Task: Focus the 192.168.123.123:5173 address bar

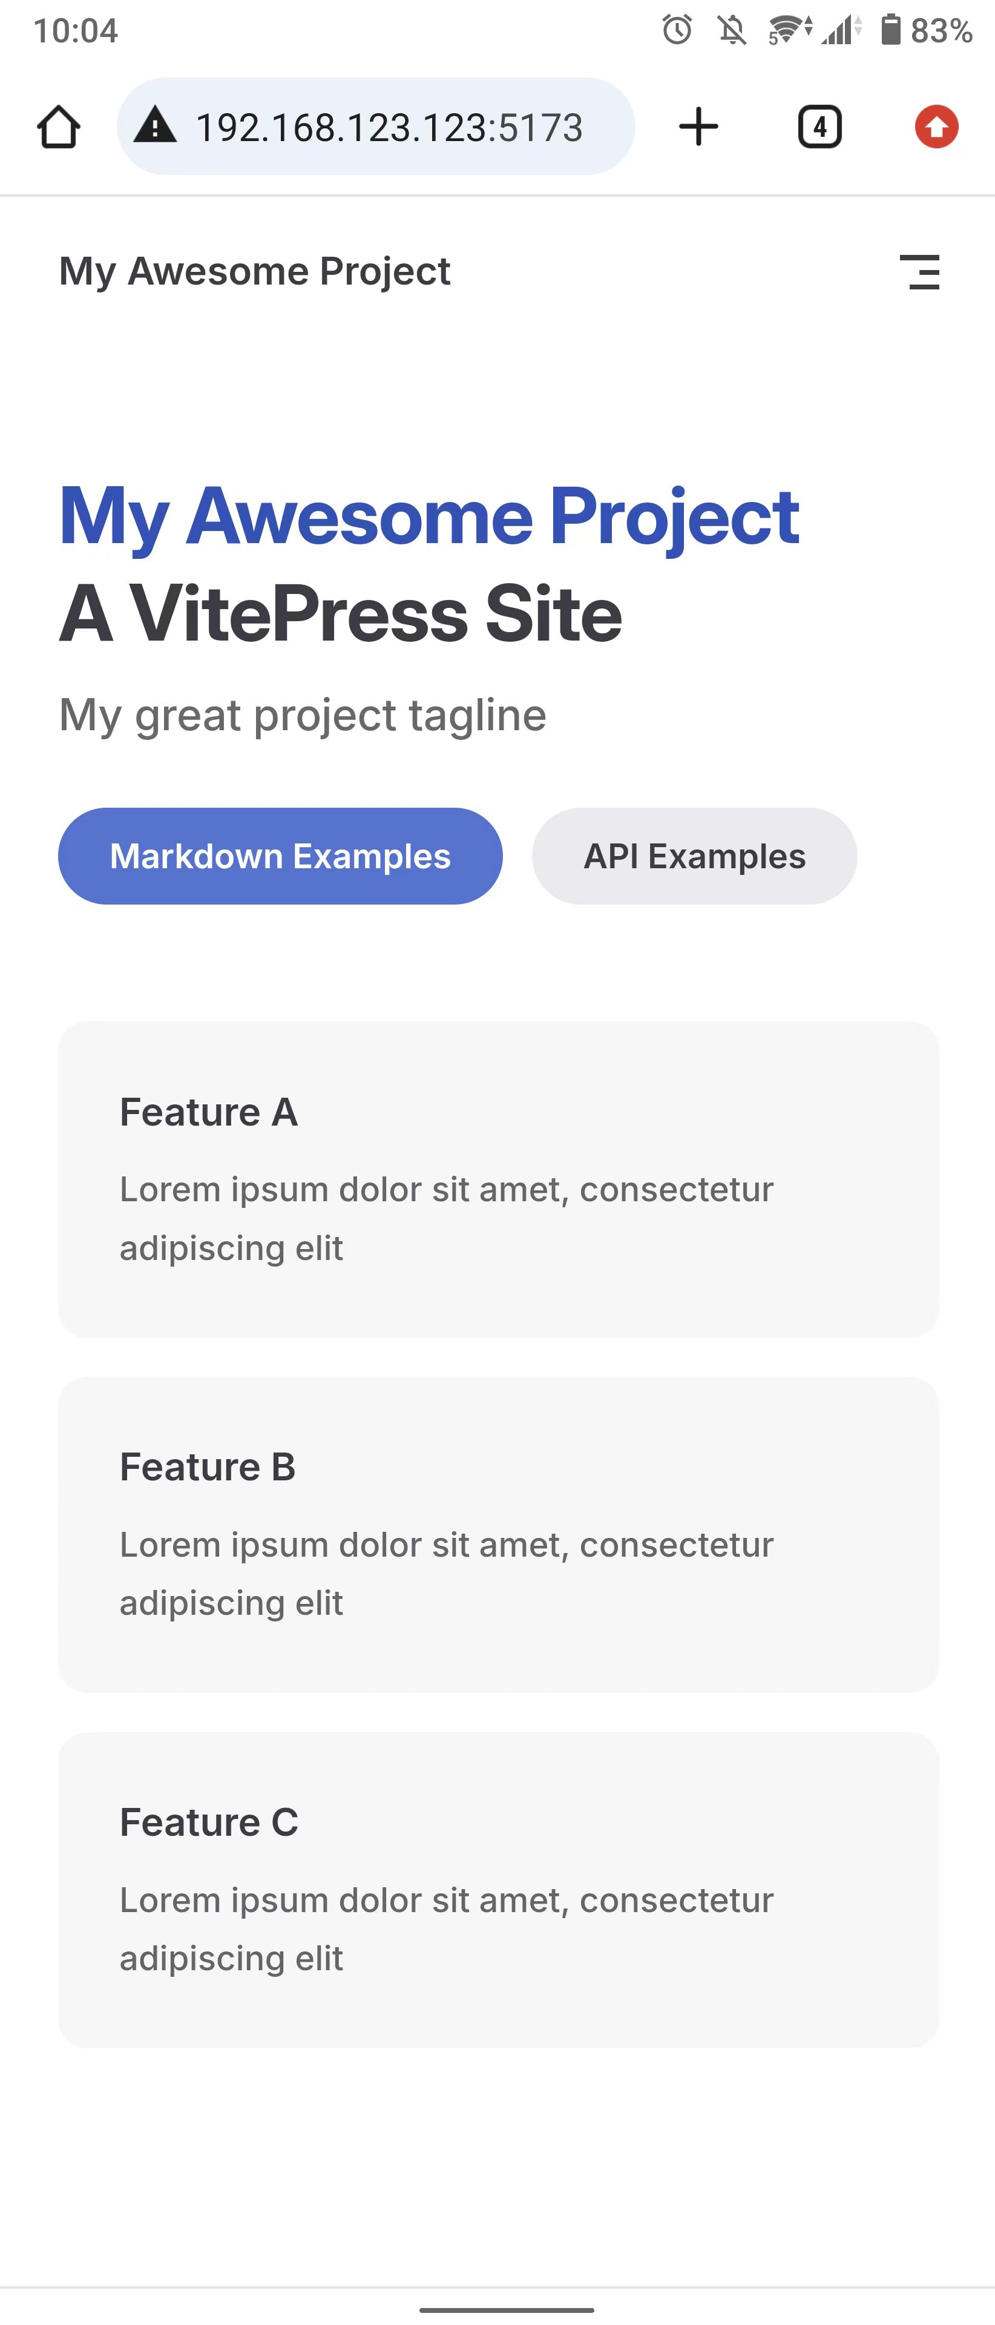Action: click(389, 127)
